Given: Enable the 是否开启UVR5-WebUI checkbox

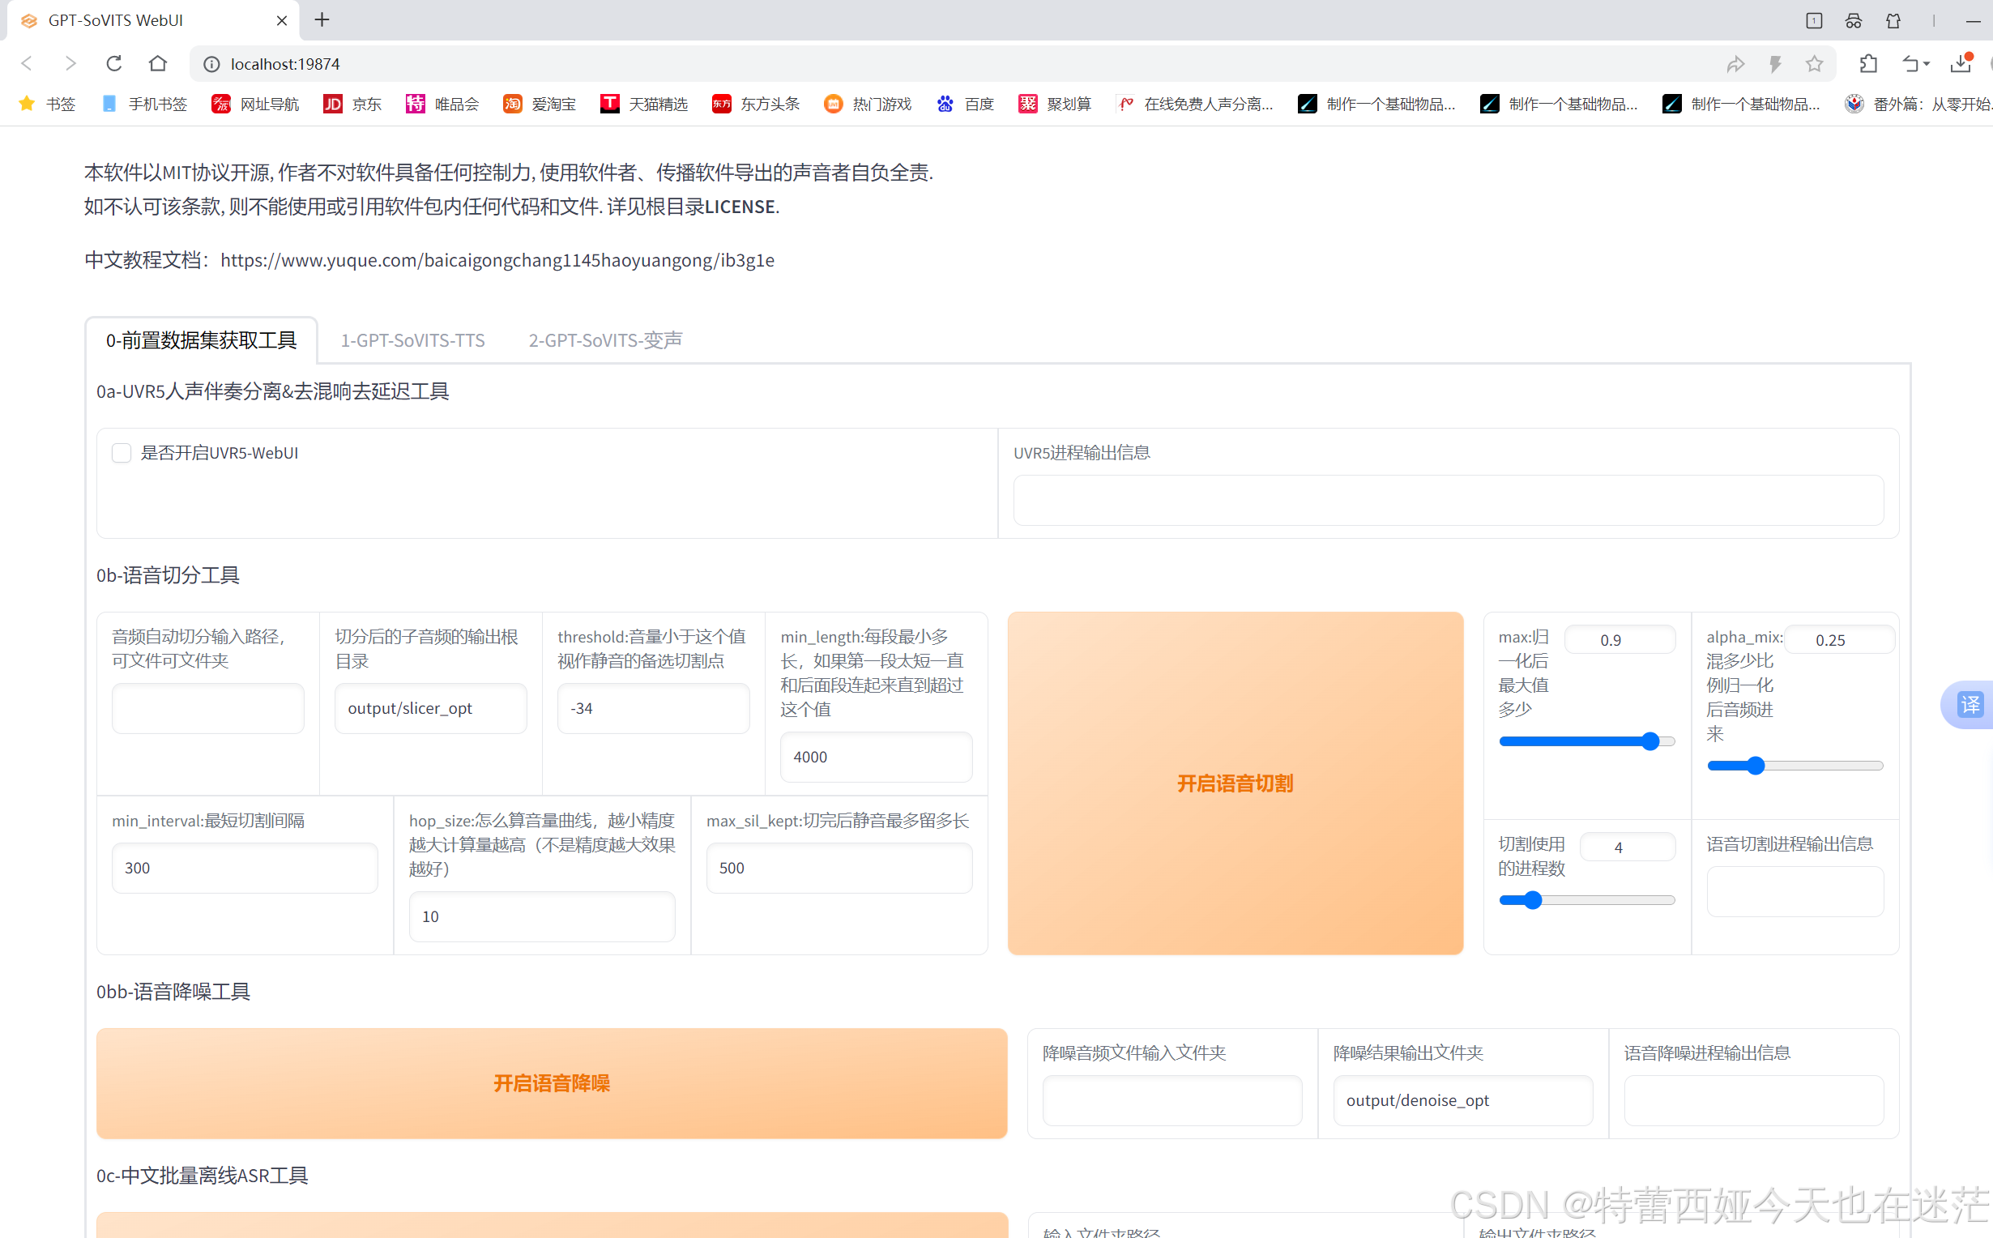Looking at the screenshot, I should click(x=122, y=453).
